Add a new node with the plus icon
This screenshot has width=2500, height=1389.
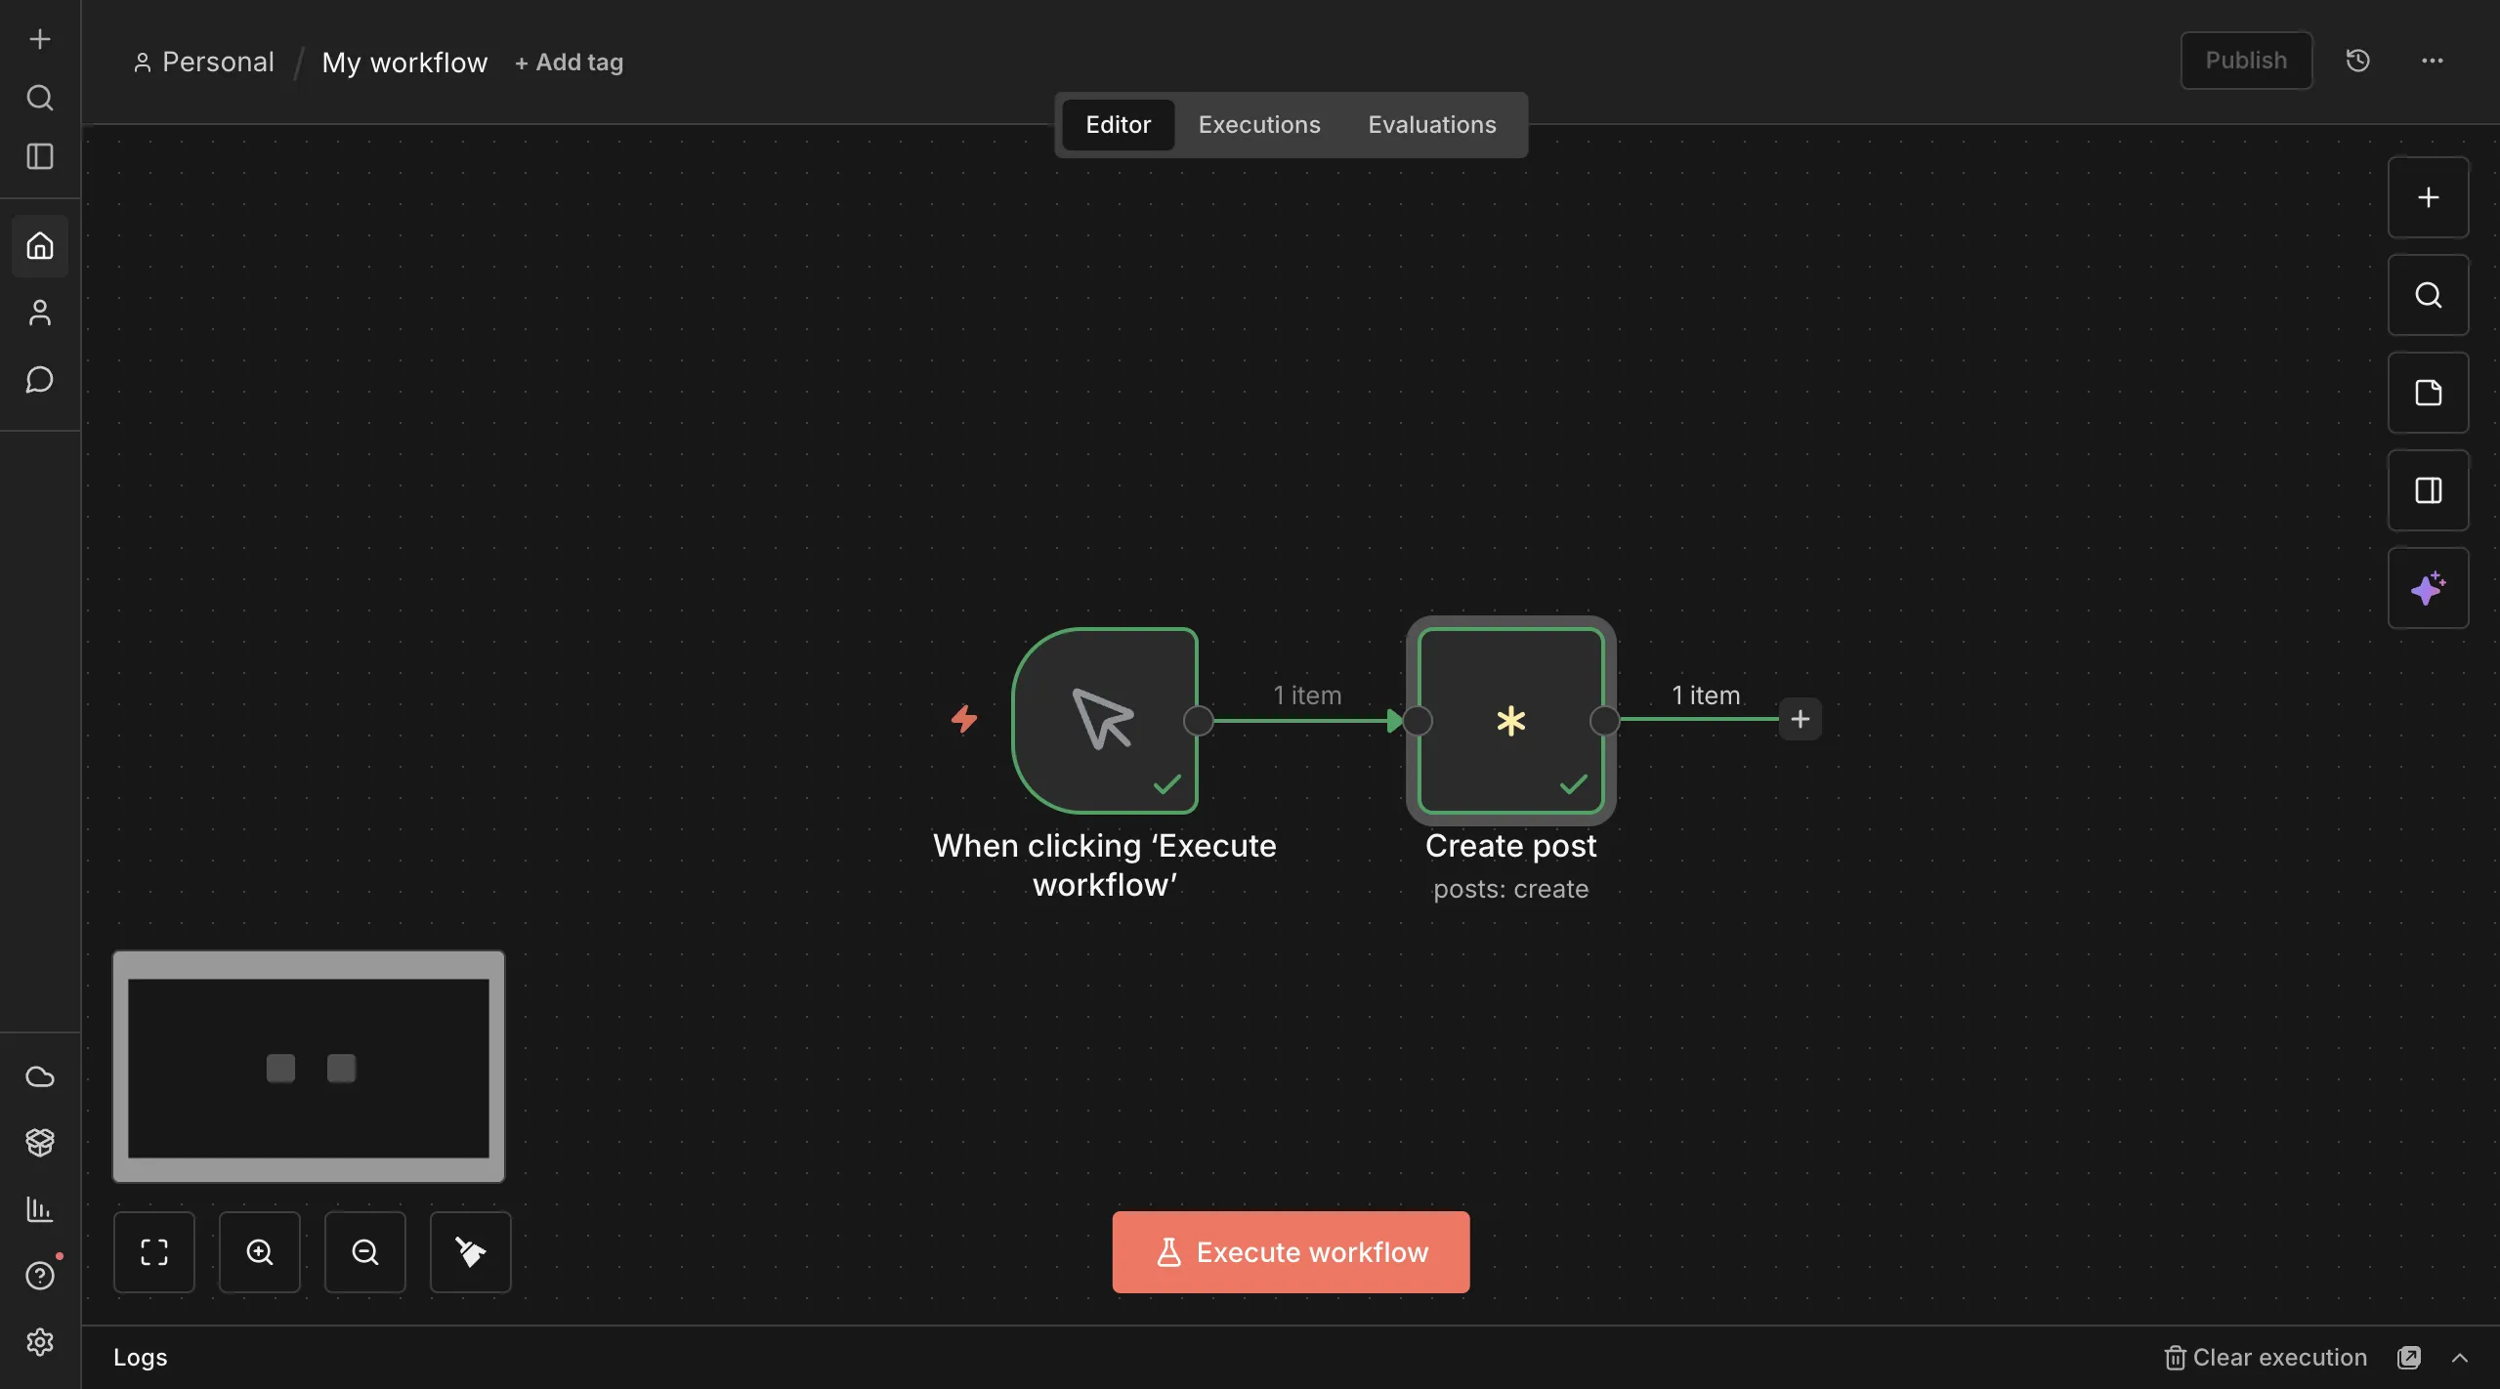click(x=2427, y=197)
